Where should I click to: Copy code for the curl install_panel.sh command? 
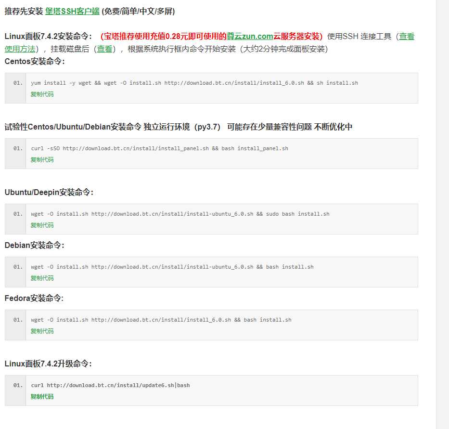pos(42,160)
